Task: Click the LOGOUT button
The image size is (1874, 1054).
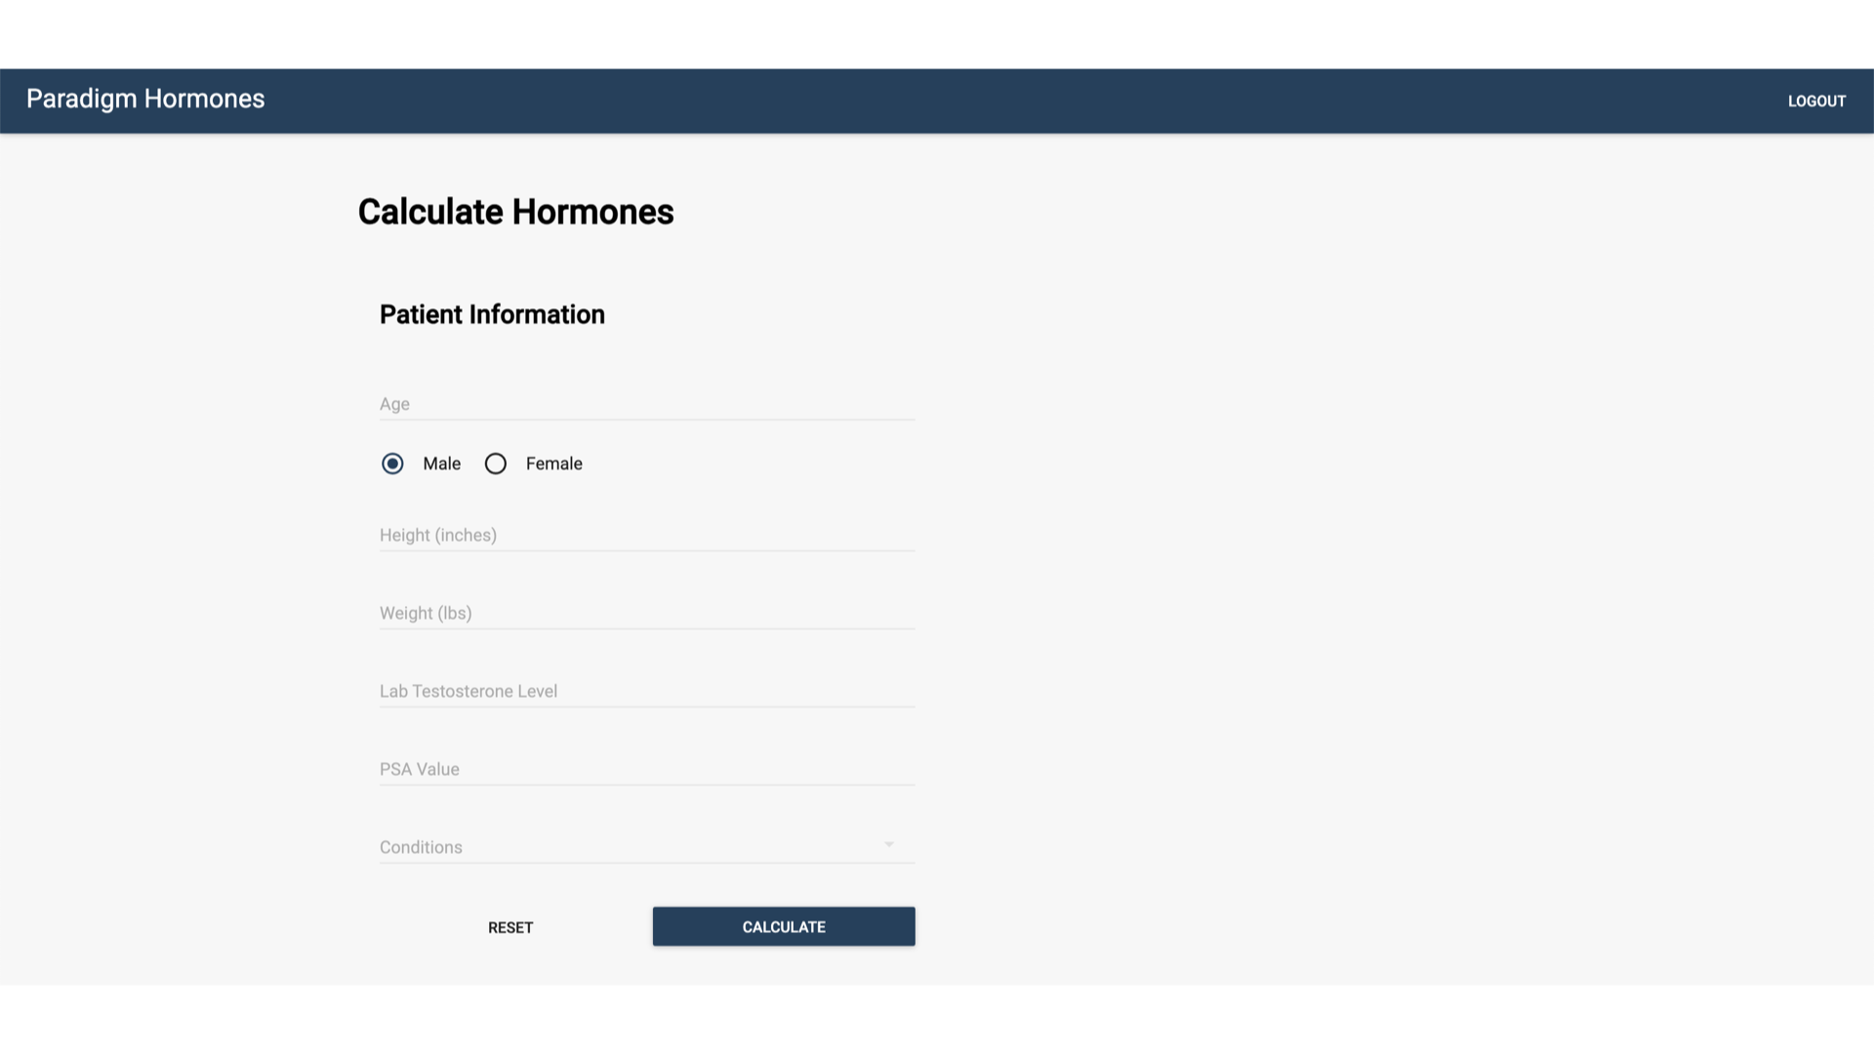Action: (1816, 101)
